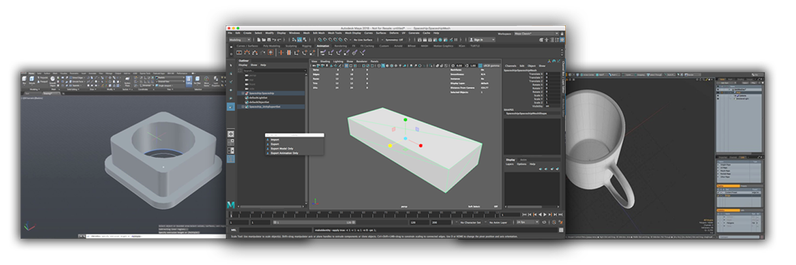796x265 pixels.
Task: Click the play forward button in Maya timeline
Action: click(x=545, y=215)
